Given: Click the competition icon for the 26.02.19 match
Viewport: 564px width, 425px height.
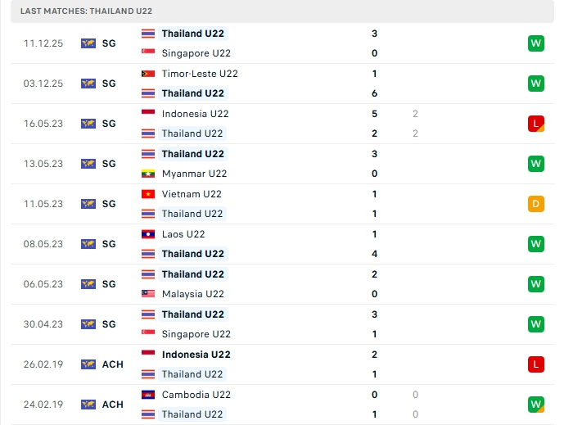Looking at the screenshot, I should [88, 364].
